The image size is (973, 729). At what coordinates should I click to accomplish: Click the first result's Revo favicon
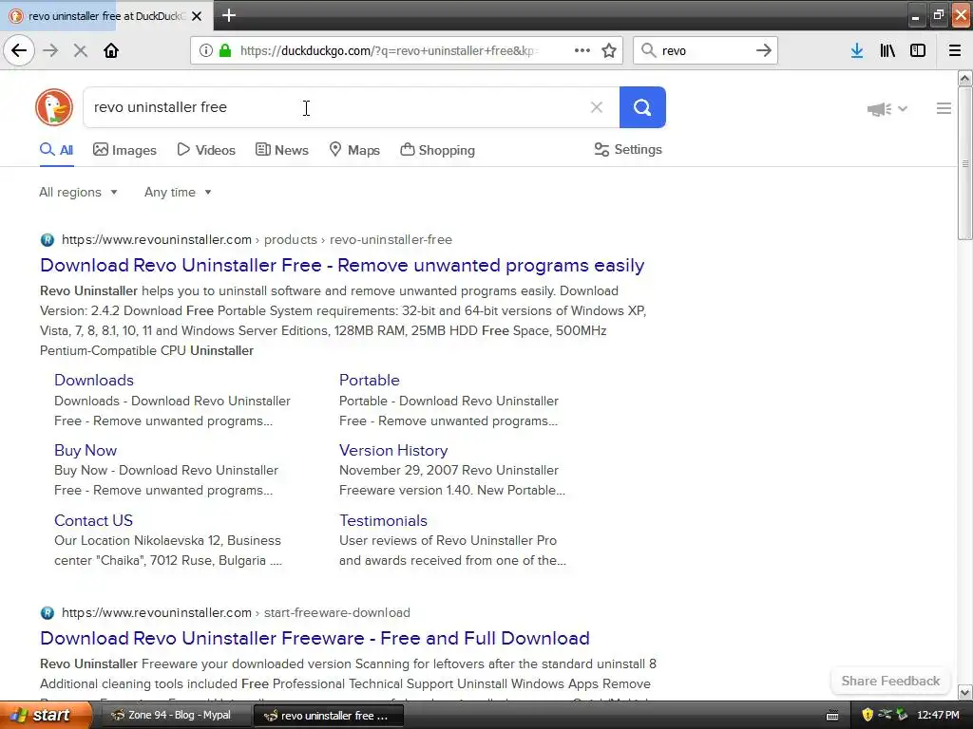pyautogui.click(x=48, y=240)
